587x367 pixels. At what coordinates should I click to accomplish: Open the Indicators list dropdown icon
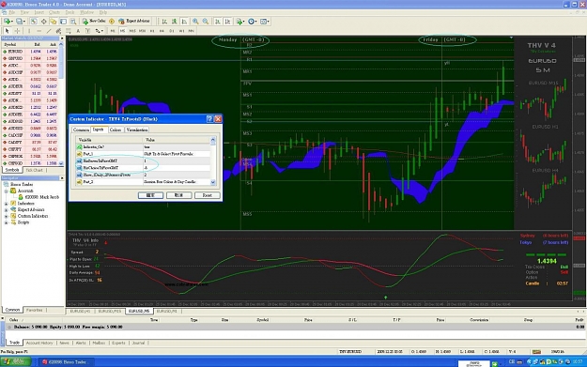(240, 22)
